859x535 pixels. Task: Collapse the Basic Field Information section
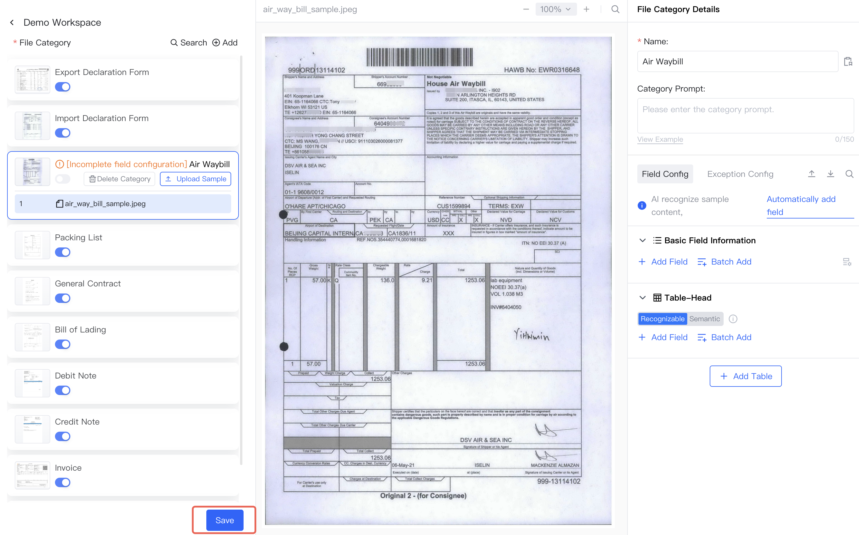642,240
